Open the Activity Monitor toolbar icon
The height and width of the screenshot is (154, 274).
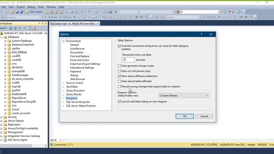(x=110, y=12)
